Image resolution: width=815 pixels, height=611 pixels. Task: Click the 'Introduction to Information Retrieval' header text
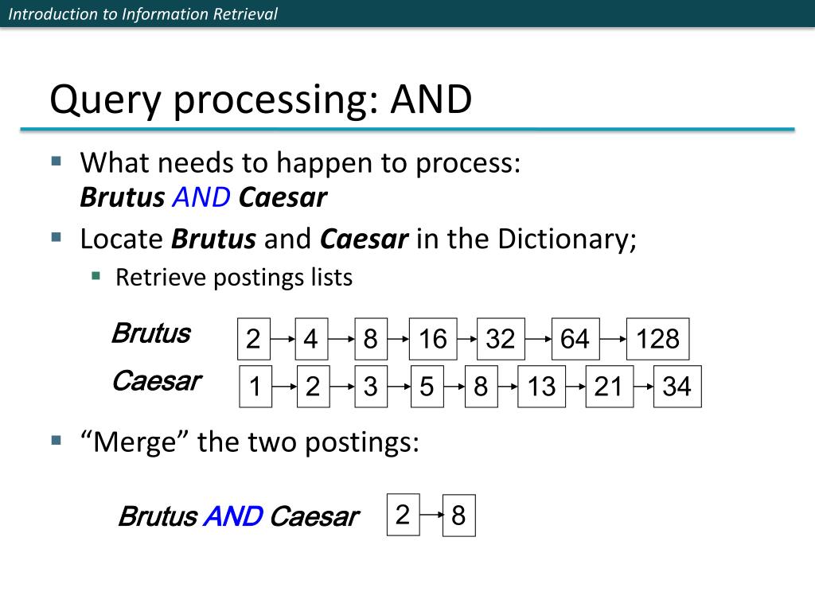click(x=143, y=14)
